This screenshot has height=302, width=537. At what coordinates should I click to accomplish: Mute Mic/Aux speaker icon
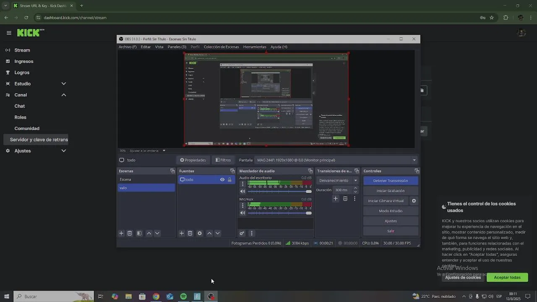(242, 213)
